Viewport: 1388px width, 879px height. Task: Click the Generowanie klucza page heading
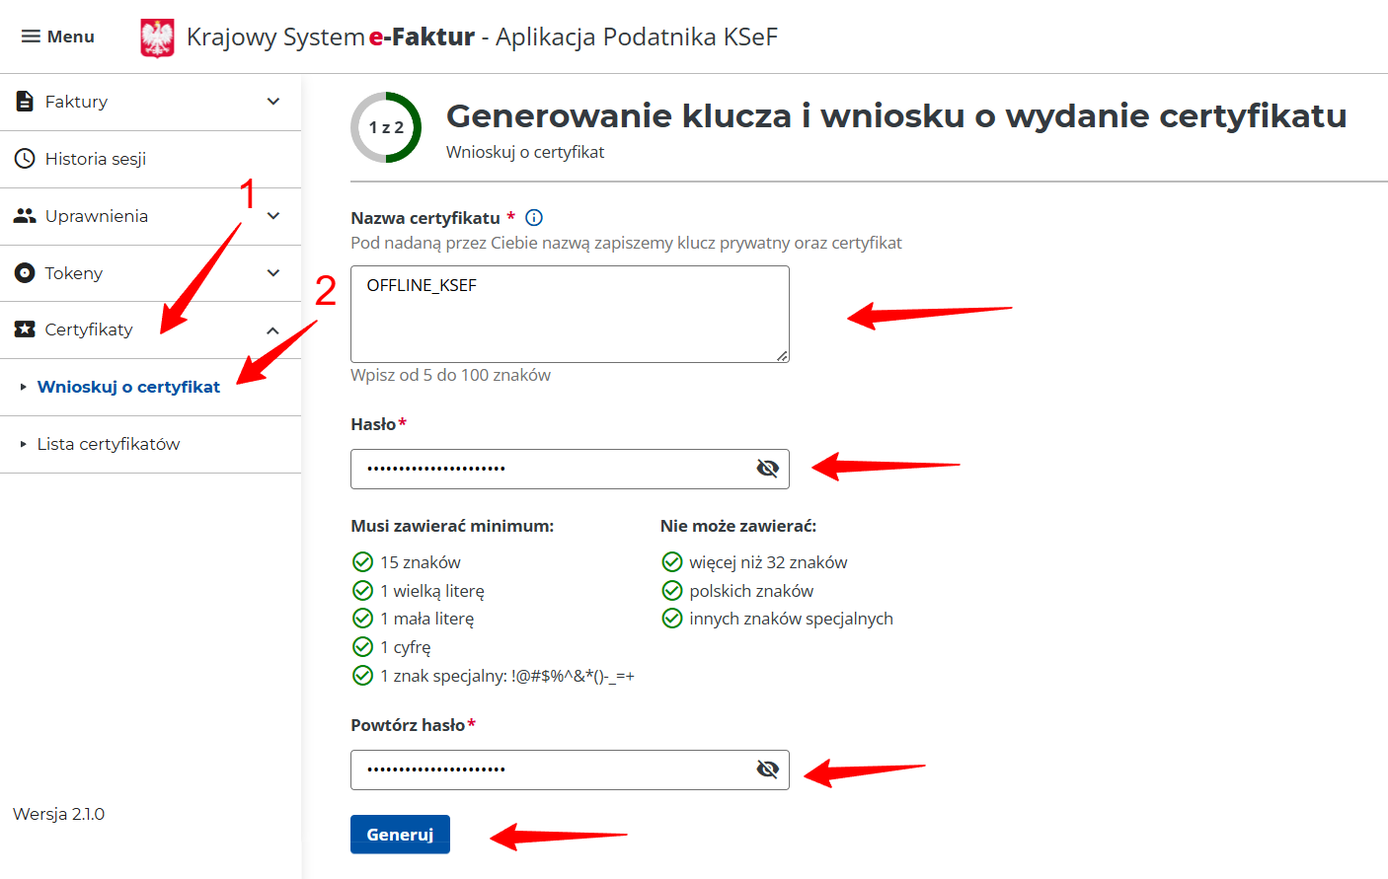[x=896, y=116]
